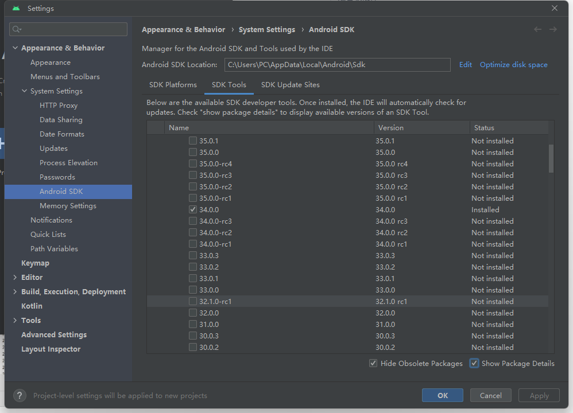Toggle Show Package Details checkbox
Image resolution: width=573 pixels, height=413 pixels.
coord(474,363)
